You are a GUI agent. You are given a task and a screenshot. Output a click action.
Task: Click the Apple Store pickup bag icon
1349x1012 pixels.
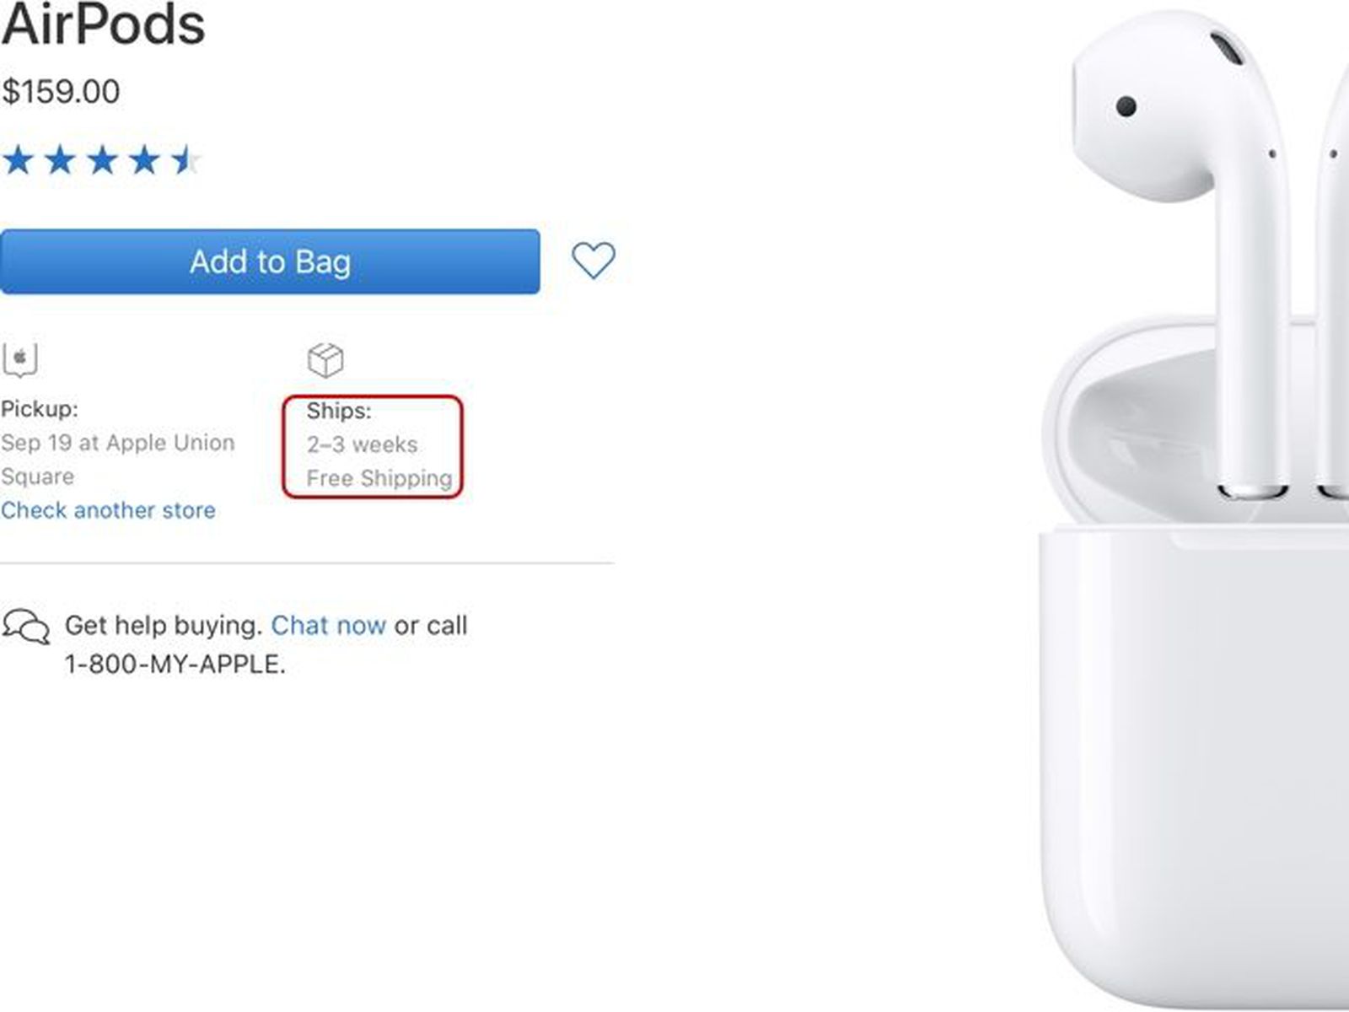19,360
